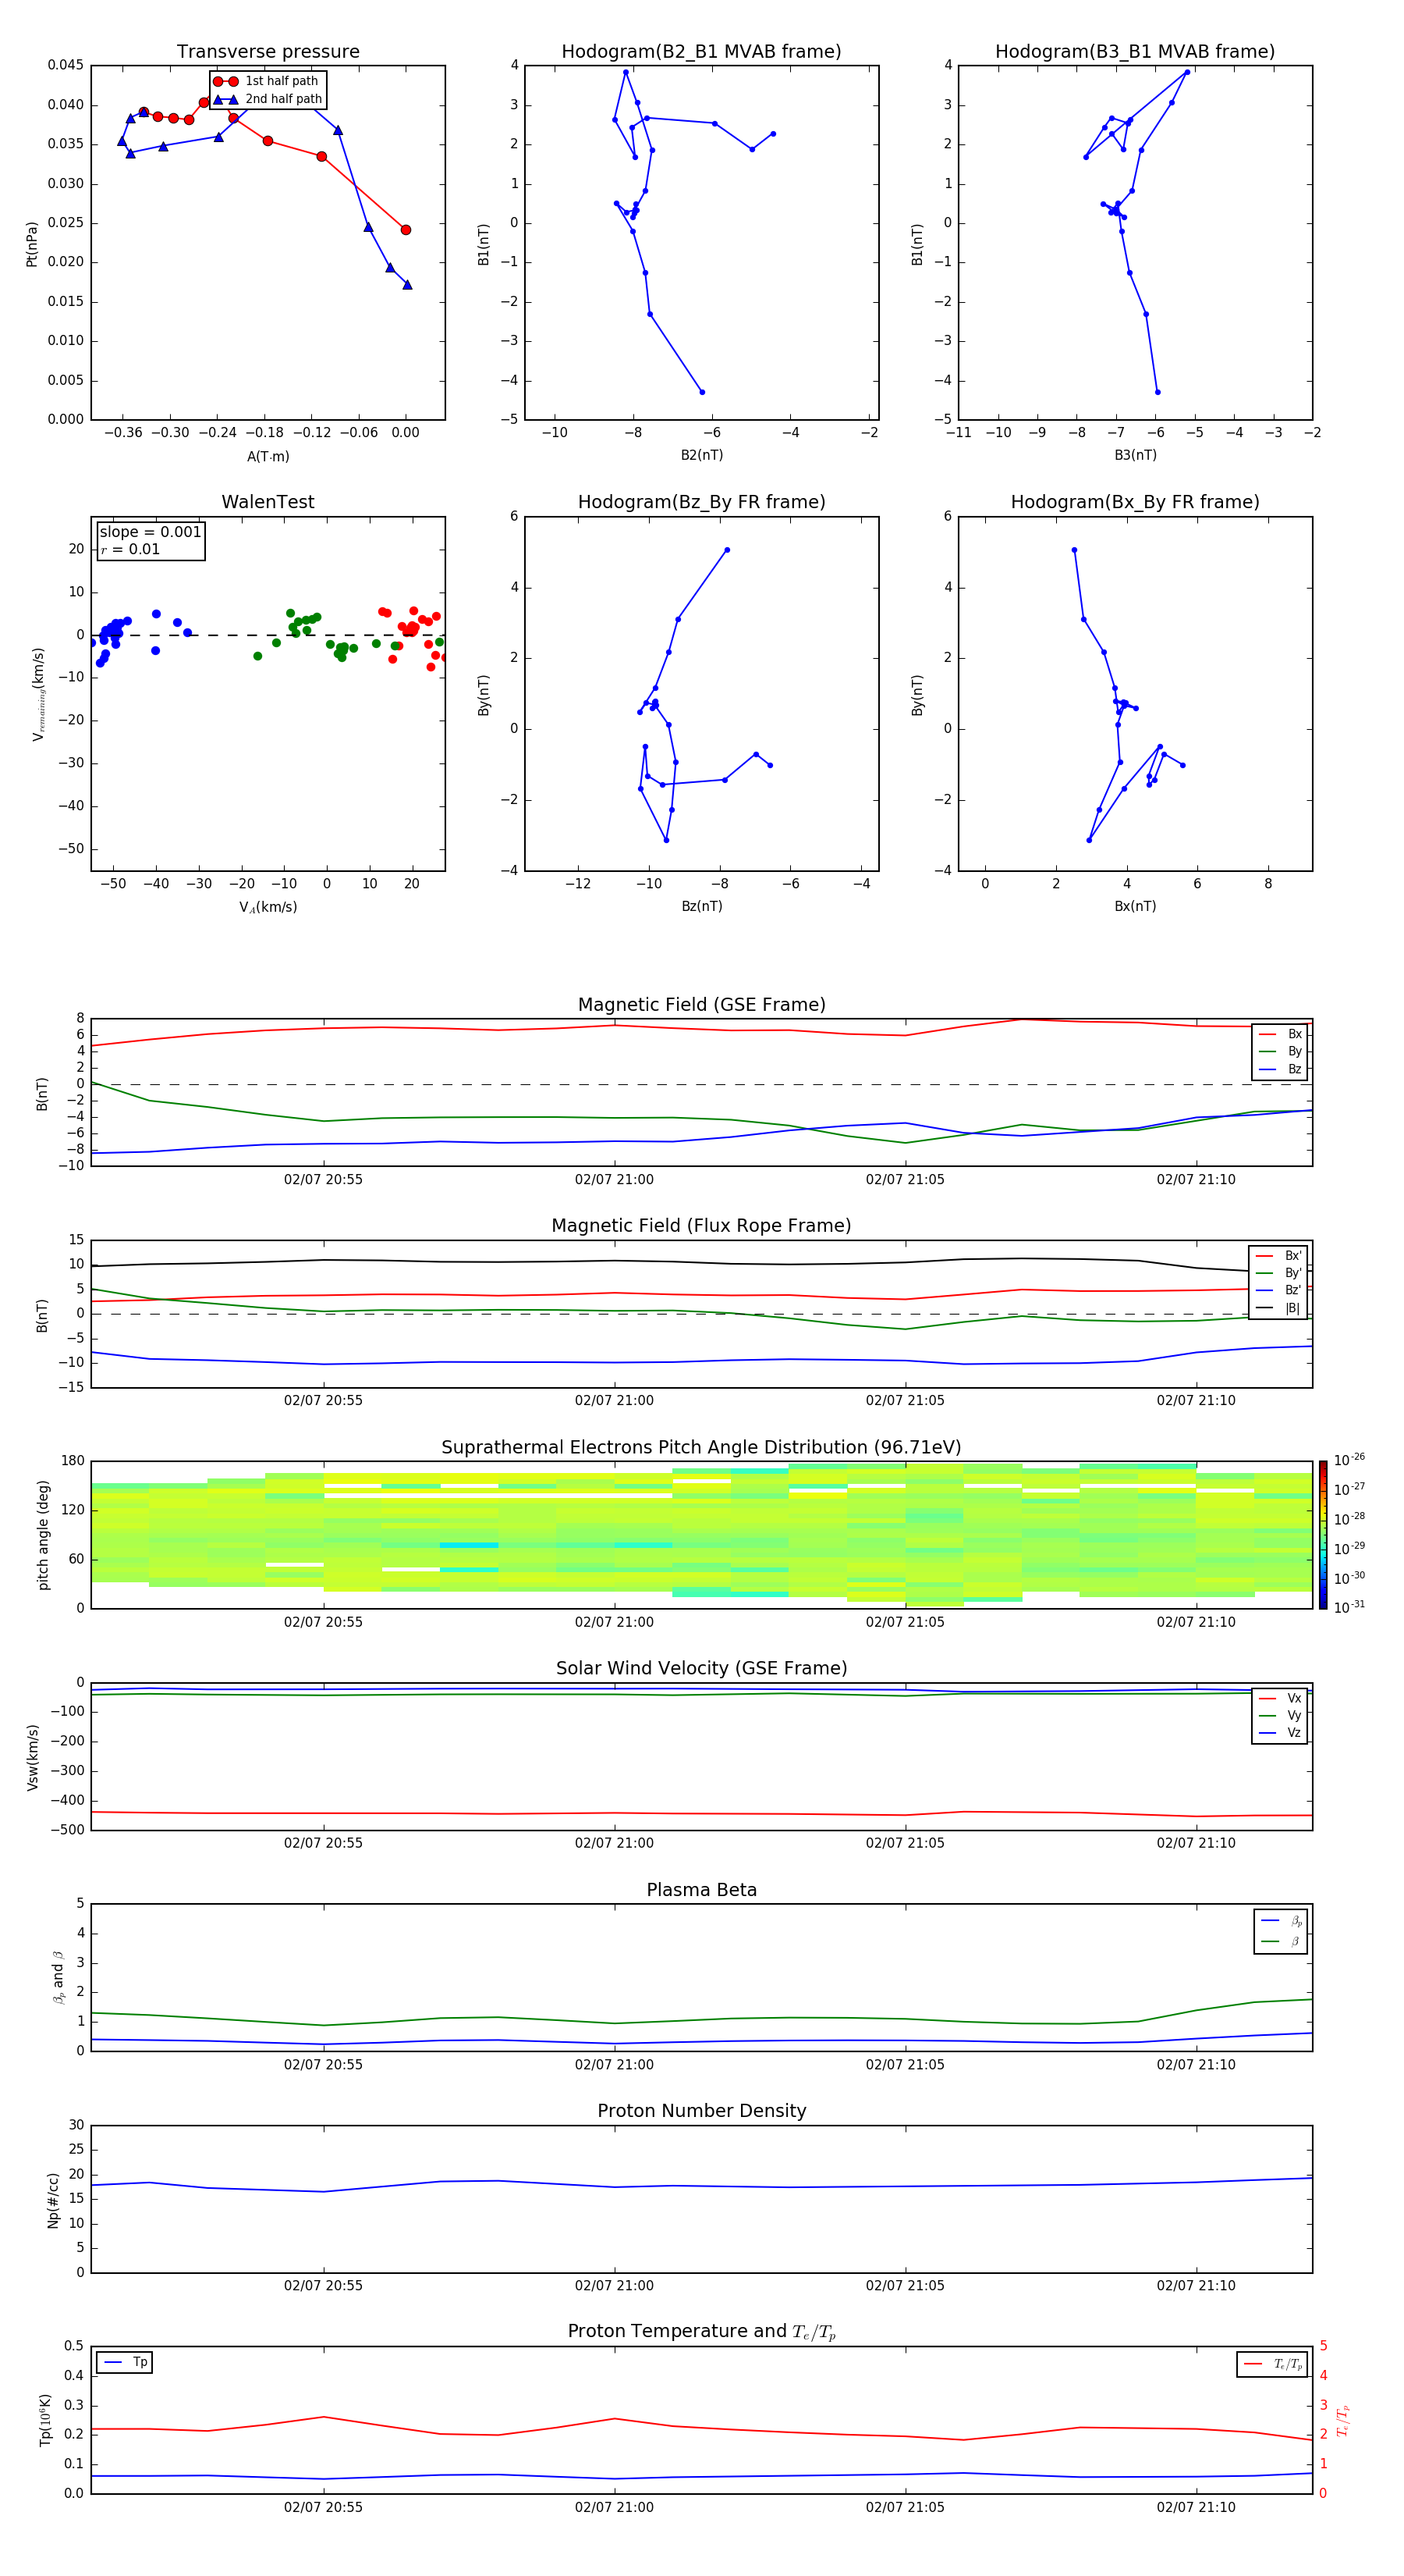The image size is (1404, 2576).
Task: Select the "slope = 0.001" annotation text
Action: (x=150, y=532)
